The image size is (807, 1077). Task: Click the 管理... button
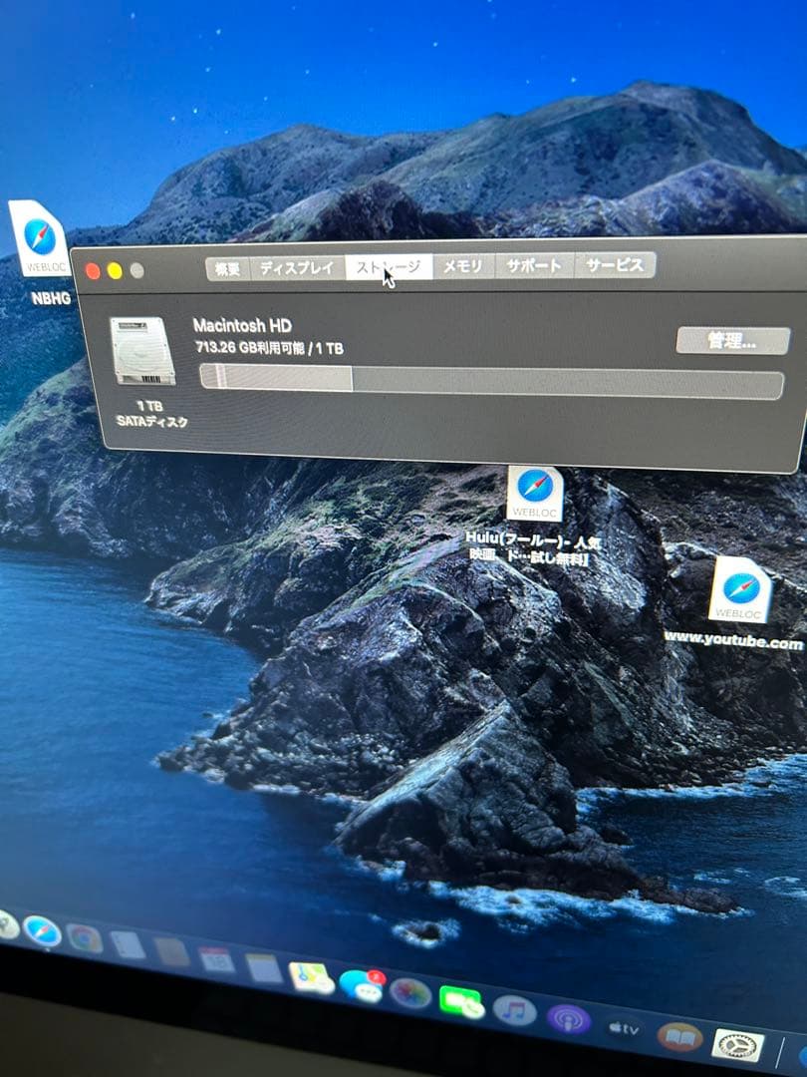coord(732,341)
